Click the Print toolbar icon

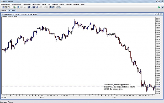tap(57, 7)
